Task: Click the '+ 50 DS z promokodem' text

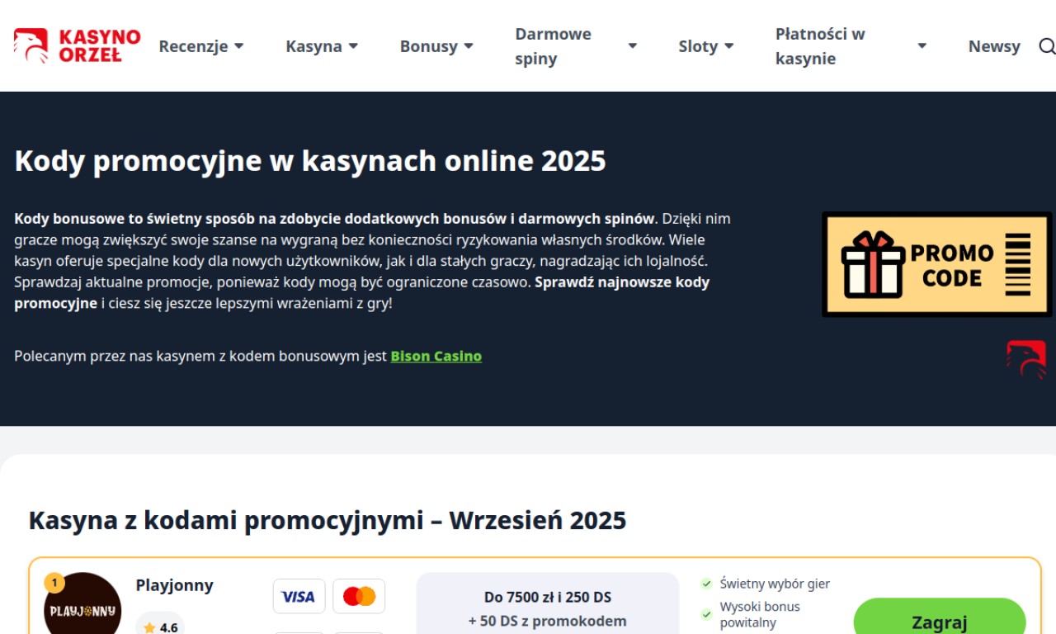Action: [x=548, y=621]
